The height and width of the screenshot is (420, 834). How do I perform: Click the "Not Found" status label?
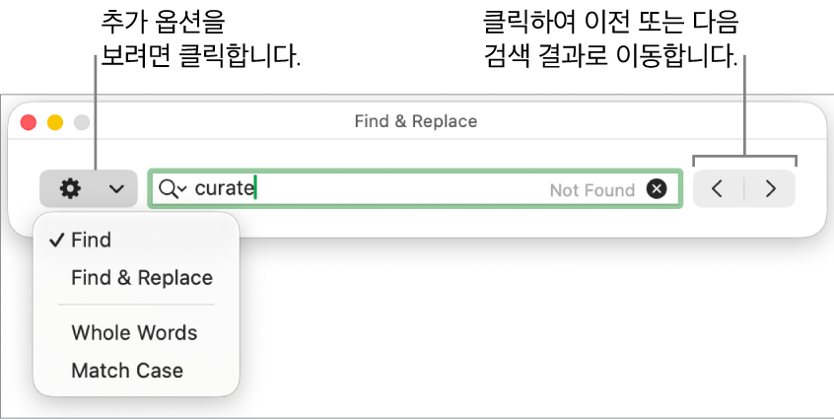pyautogui.click(x=591, y=190)
